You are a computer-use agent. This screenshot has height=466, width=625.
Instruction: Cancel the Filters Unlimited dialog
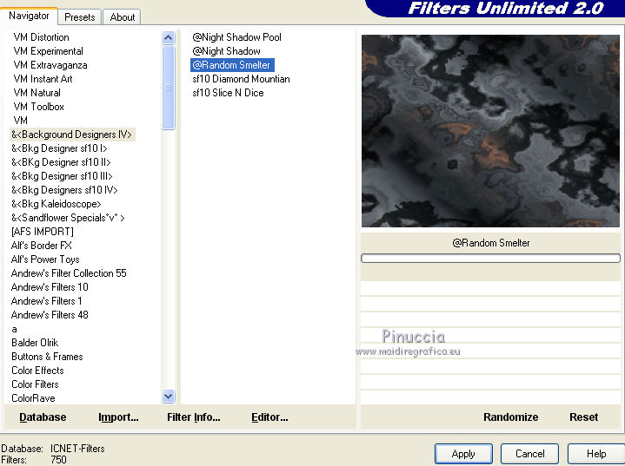pos(529,454)
